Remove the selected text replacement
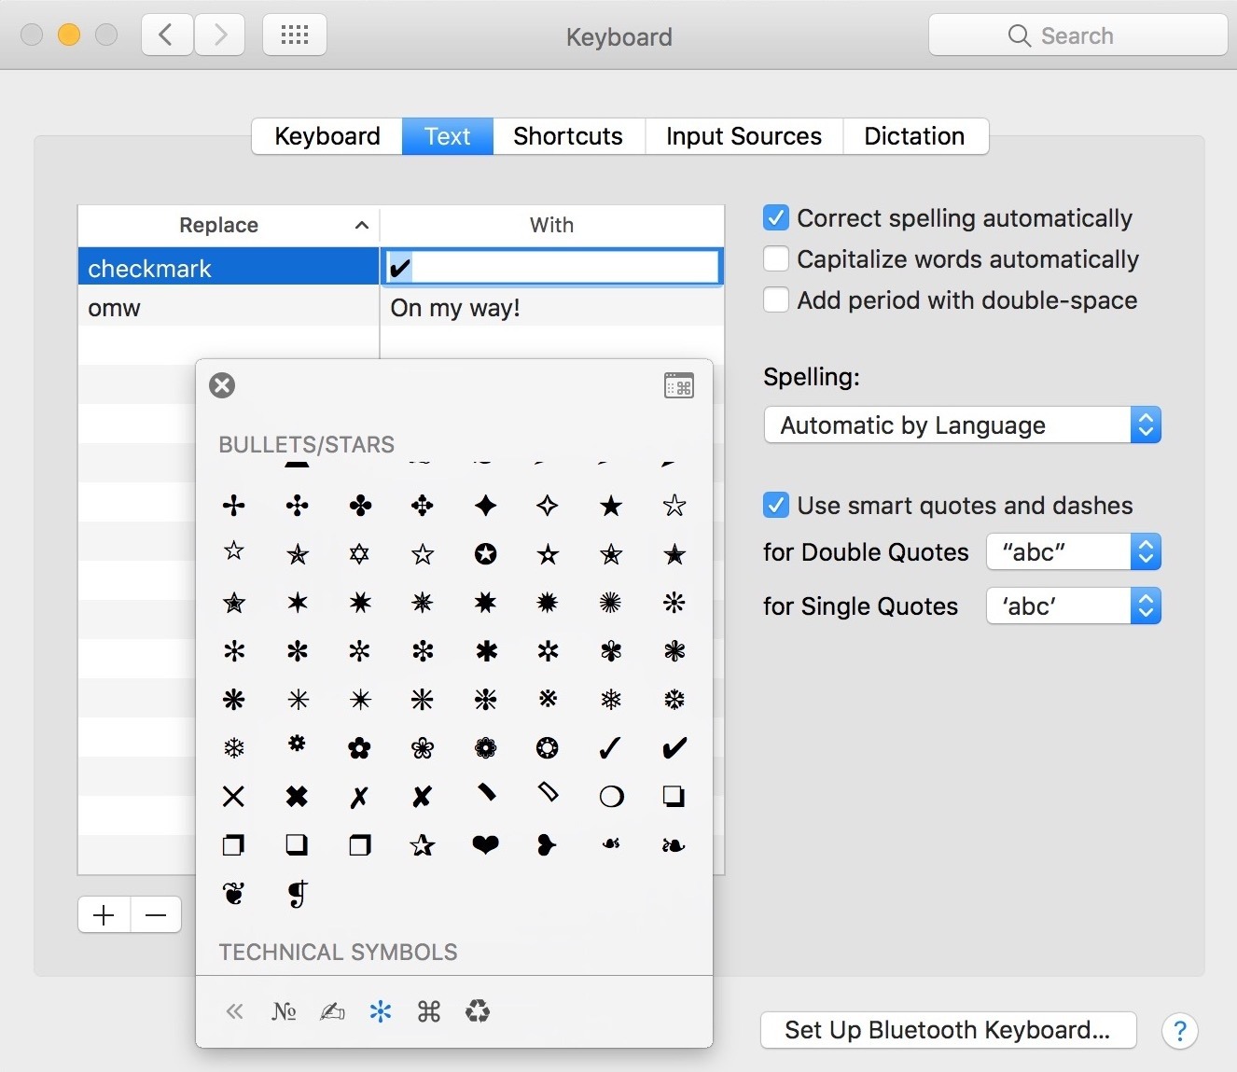The image size is (1237, 1072). [156, 915]
